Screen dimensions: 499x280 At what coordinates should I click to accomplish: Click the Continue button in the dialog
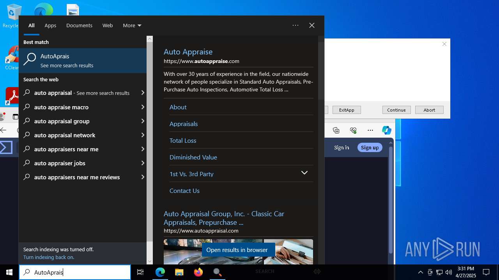tap(396, 110)
